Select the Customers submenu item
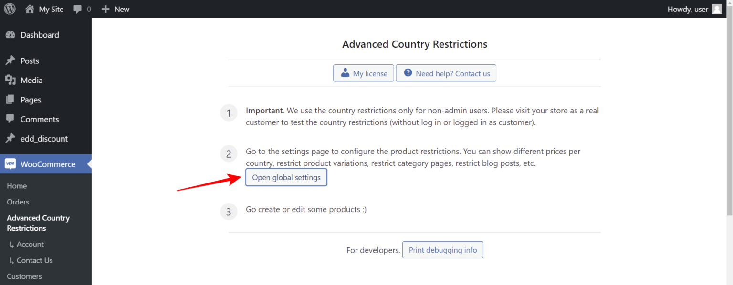 (x=24, y=276)
